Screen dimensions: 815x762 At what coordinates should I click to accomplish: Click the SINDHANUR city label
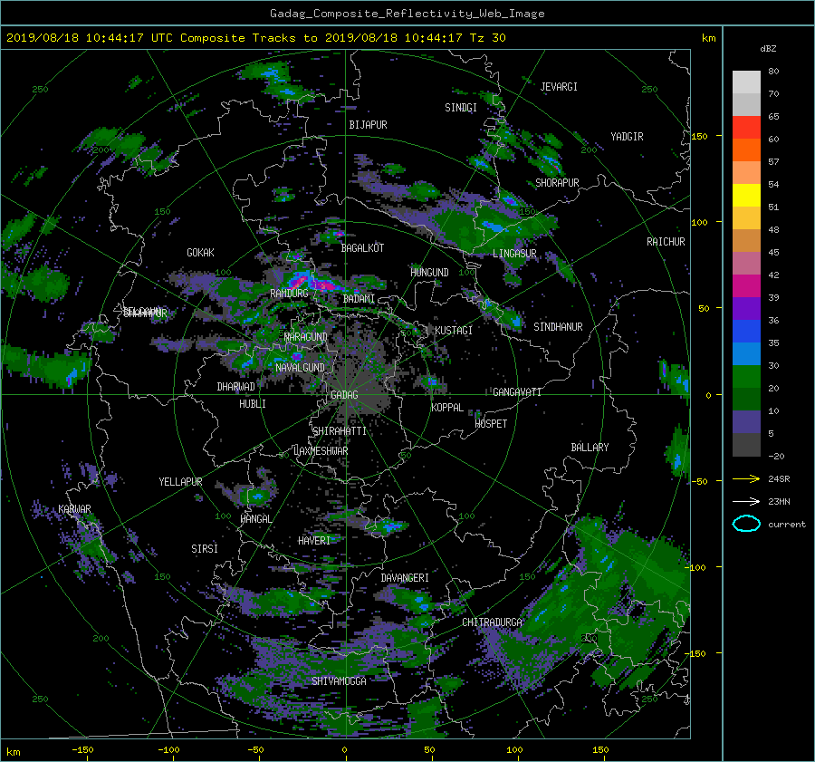(x=558, y=327)
